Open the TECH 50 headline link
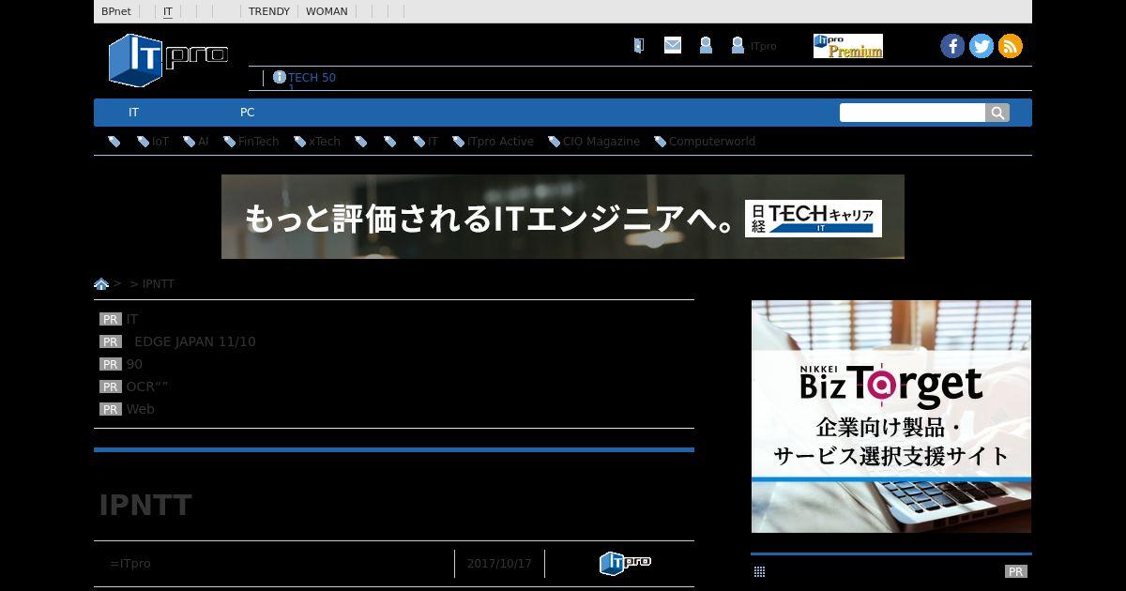The image size is (1126, 591). click(312, 78)
